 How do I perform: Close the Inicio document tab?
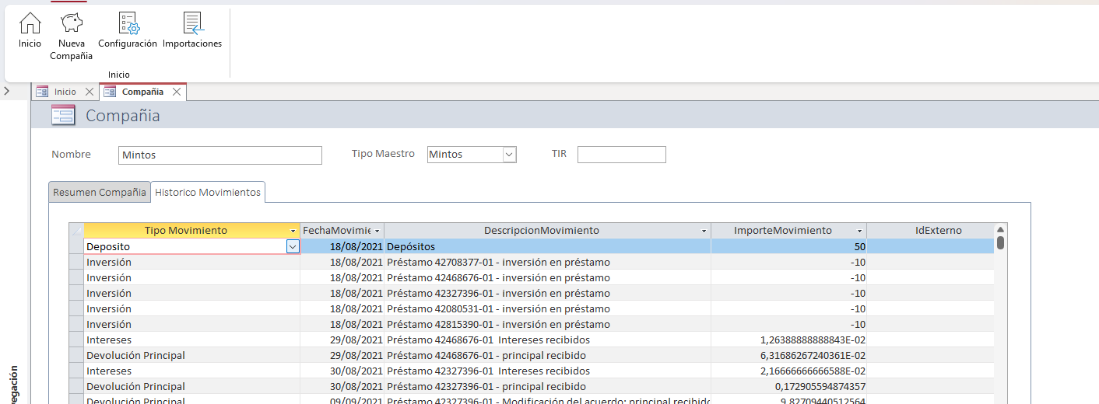click(x=89, y=92)
